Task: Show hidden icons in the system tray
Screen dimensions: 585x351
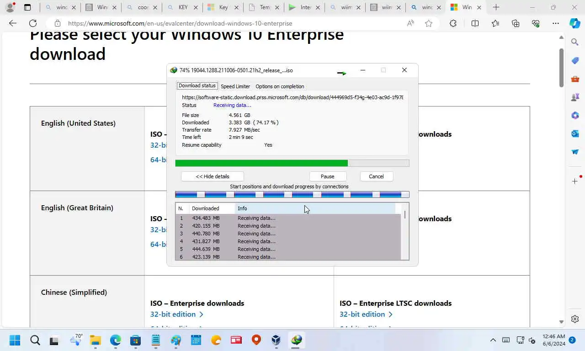Action: 493,340
